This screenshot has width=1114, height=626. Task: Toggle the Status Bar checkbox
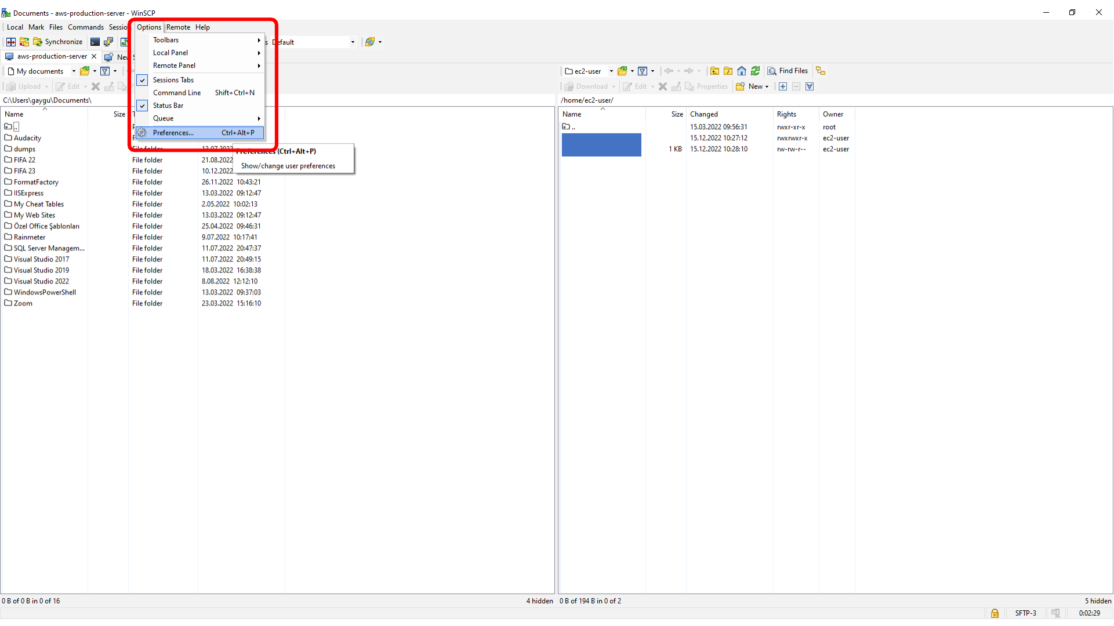coord(143,105)
